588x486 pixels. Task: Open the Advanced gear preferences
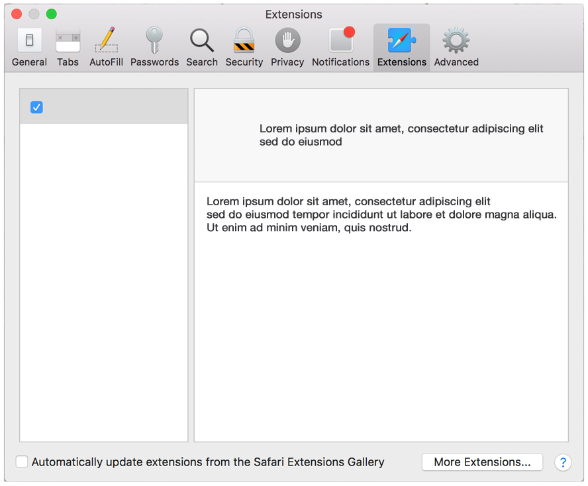click(456, 47)
